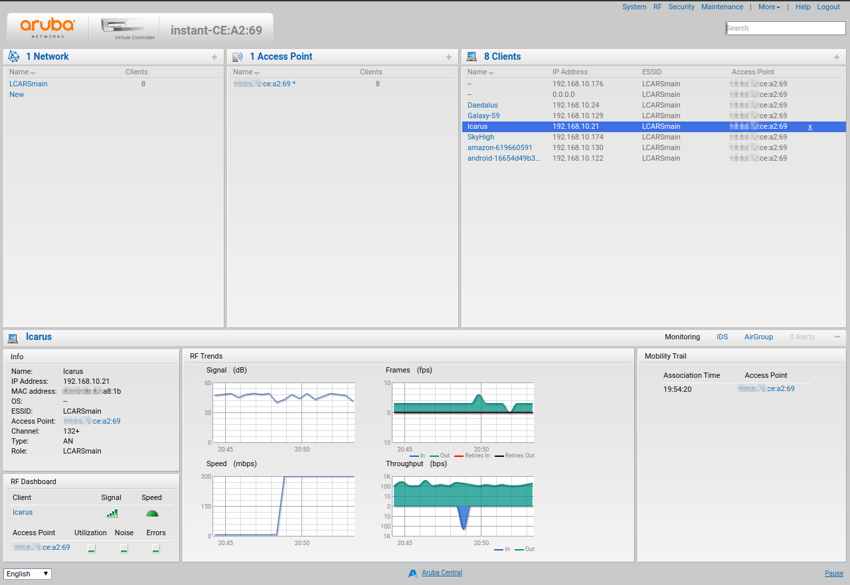Click plus icon on Access Point panel
This screenshot has width=850, height=585.
click(448, 57)
